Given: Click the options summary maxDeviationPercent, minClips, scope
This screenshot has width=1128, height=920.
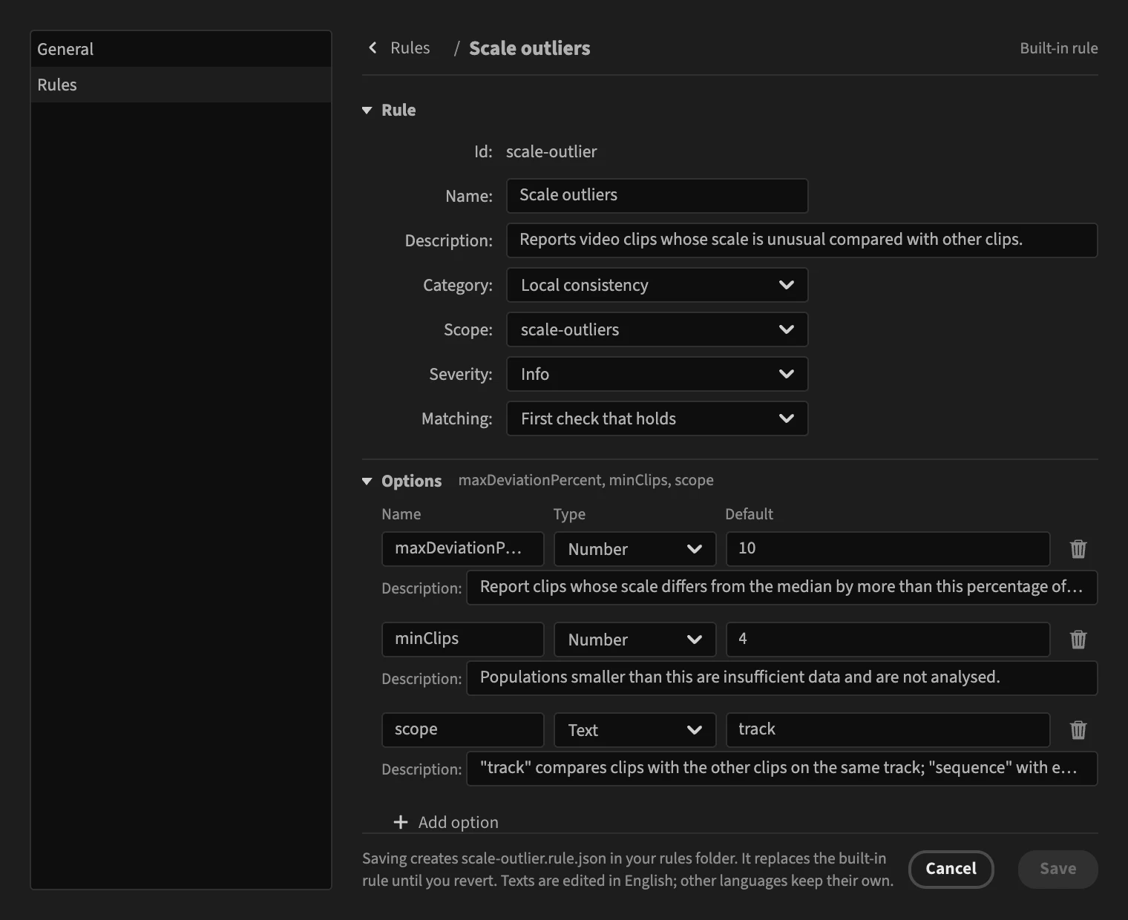Looking at the screenshot, I should tap(586, 480).
